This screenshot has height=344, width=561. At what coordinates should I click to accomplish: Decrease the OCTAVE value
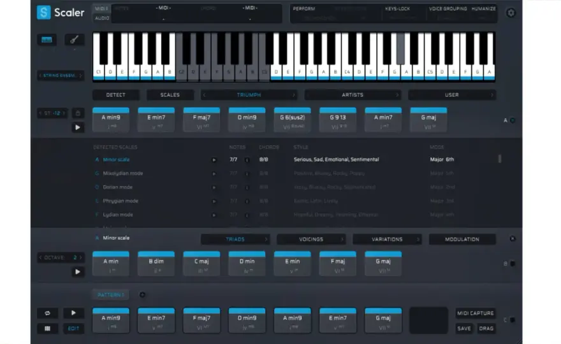point(40,257)
